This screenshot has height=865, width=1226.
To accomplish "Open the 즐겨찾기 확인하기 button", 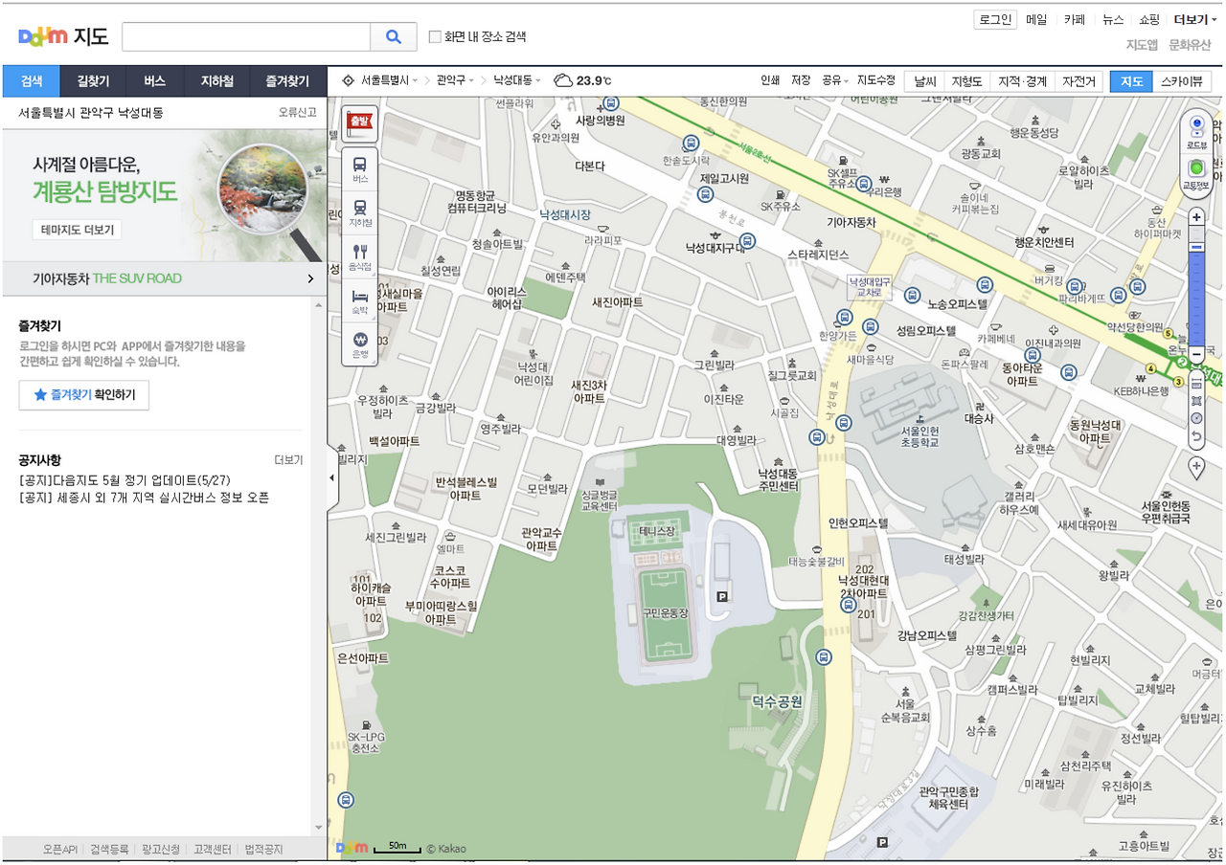I will pyautogui.click(x=84, y=394).
